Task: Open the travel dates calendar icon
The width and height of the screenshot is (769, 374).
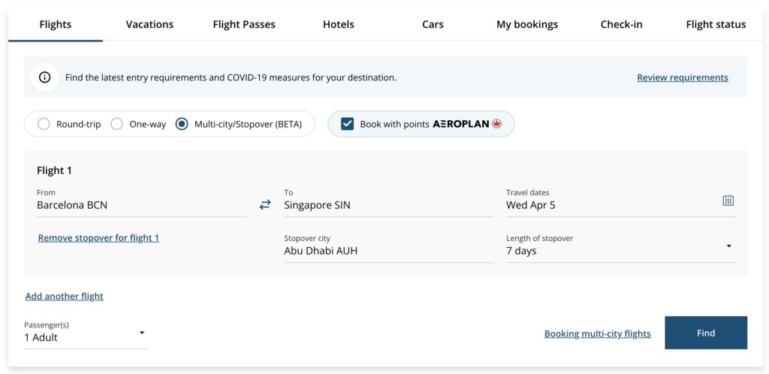Action: coord(728,201)
